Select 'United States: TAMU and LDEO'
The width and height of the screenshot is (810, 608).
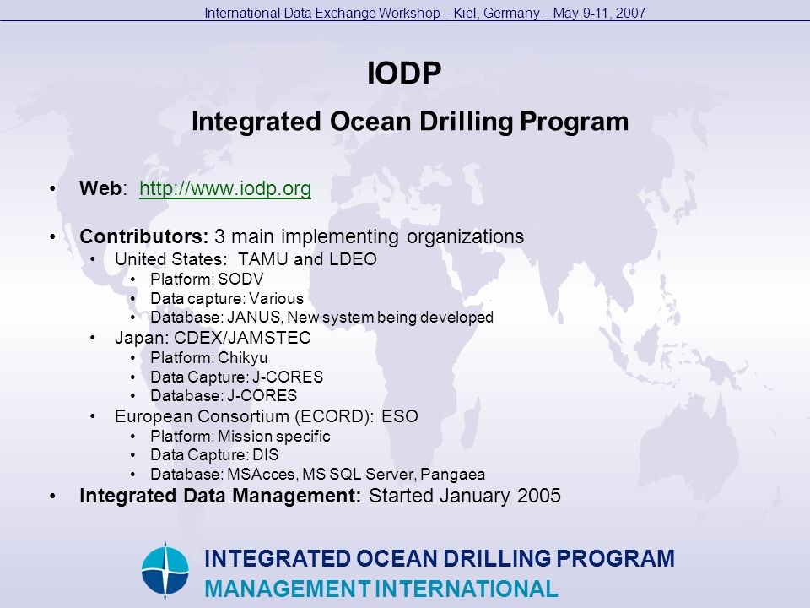246,259
